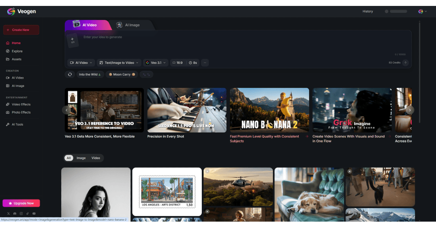
Task: Click the page vertical scrollbar
Action: tap(420, 72)
